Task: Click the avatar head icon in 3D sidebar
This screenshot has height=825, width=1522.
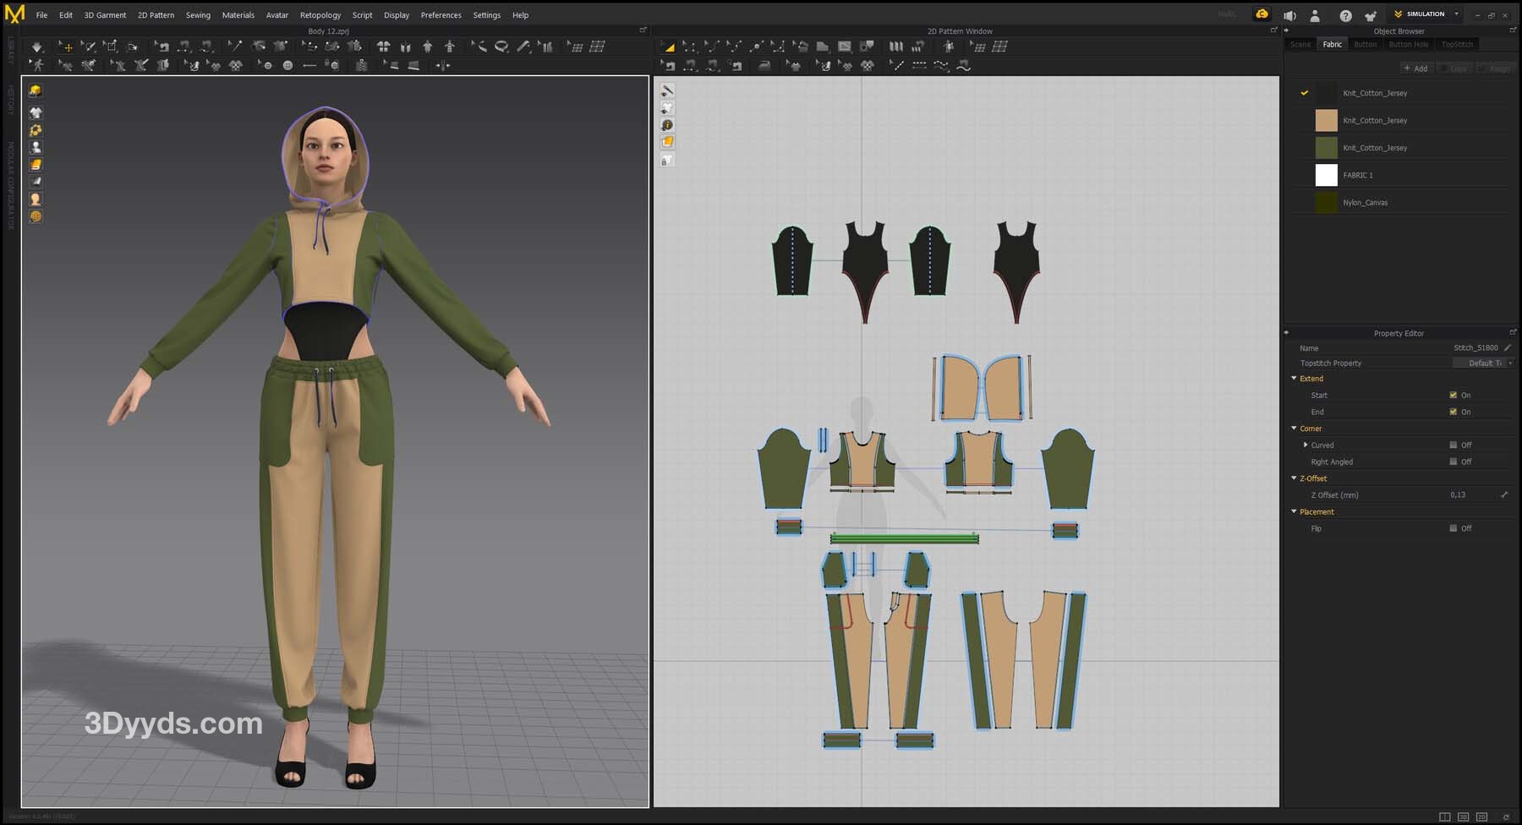Action: 36,199
